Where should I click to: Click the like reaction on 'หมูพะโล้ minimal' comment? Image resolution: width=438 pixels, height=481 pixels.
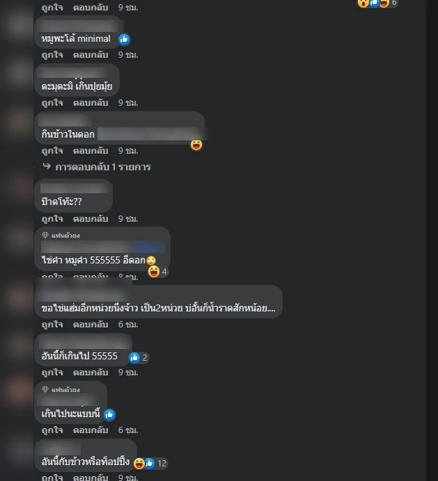[x=124, y=39]
